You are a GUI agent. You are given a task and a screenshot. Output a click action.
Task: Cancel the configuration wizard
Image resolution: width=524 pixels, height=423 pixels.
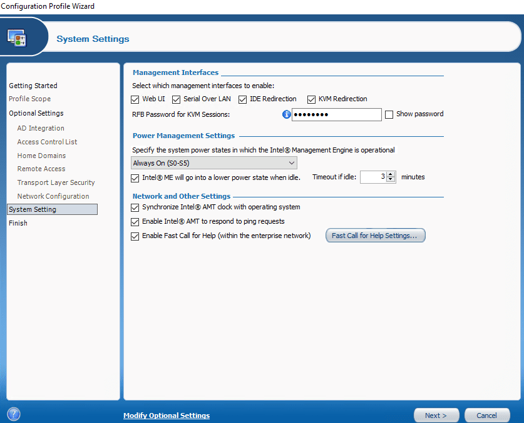pos(487,416)
